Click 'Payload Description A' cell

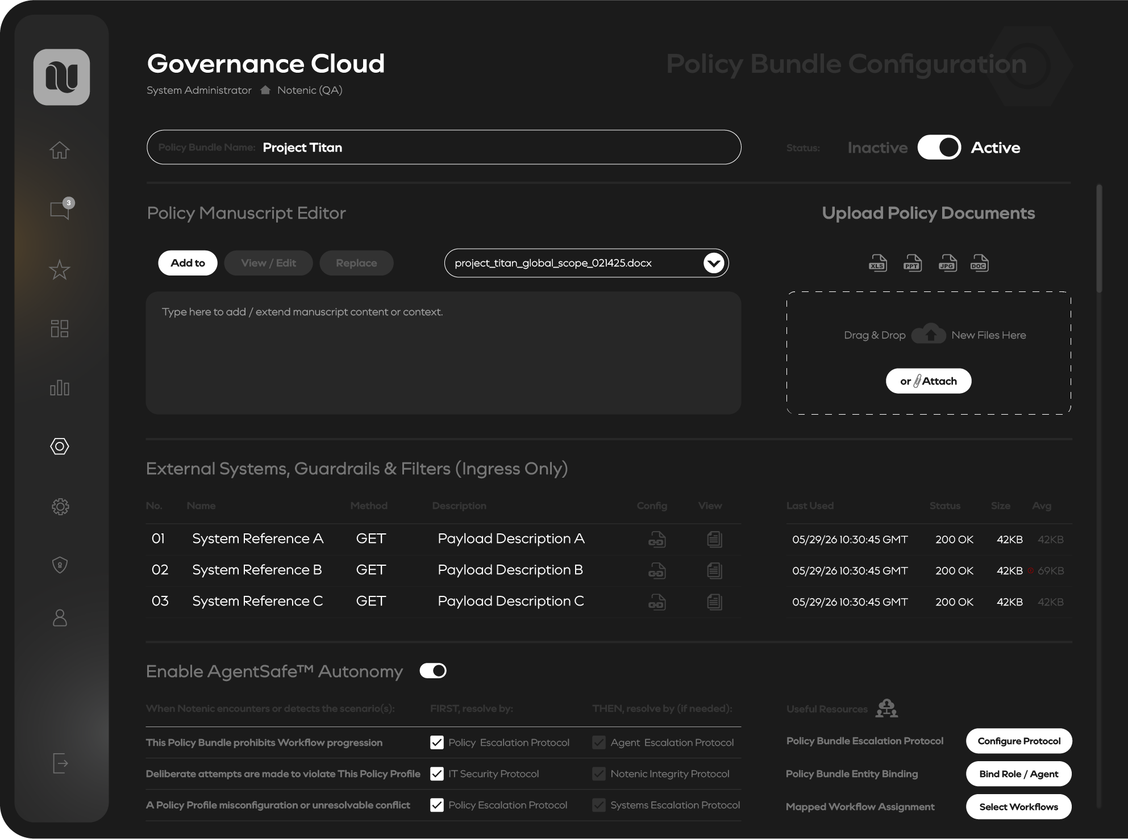click(x=511, y=539)
